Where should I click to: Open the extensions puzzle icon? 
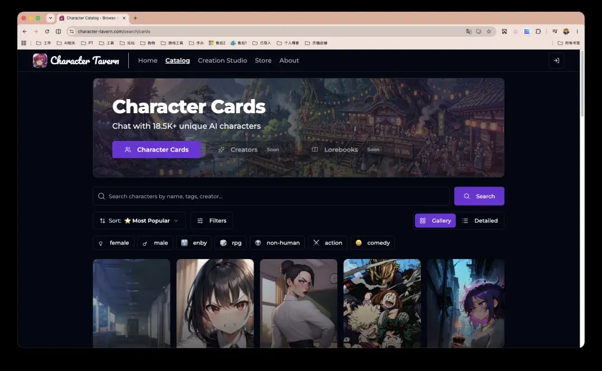click(x=538, y=31)
